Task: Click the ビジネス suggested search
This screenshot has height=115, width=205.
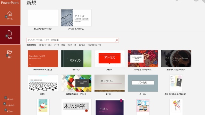Action: 82,45
